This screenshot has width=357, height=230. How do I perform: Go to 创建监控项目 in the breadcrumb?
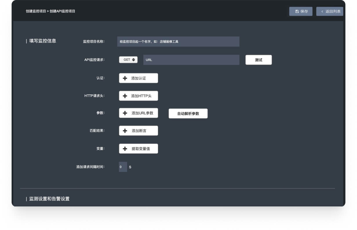click(36, 11)
